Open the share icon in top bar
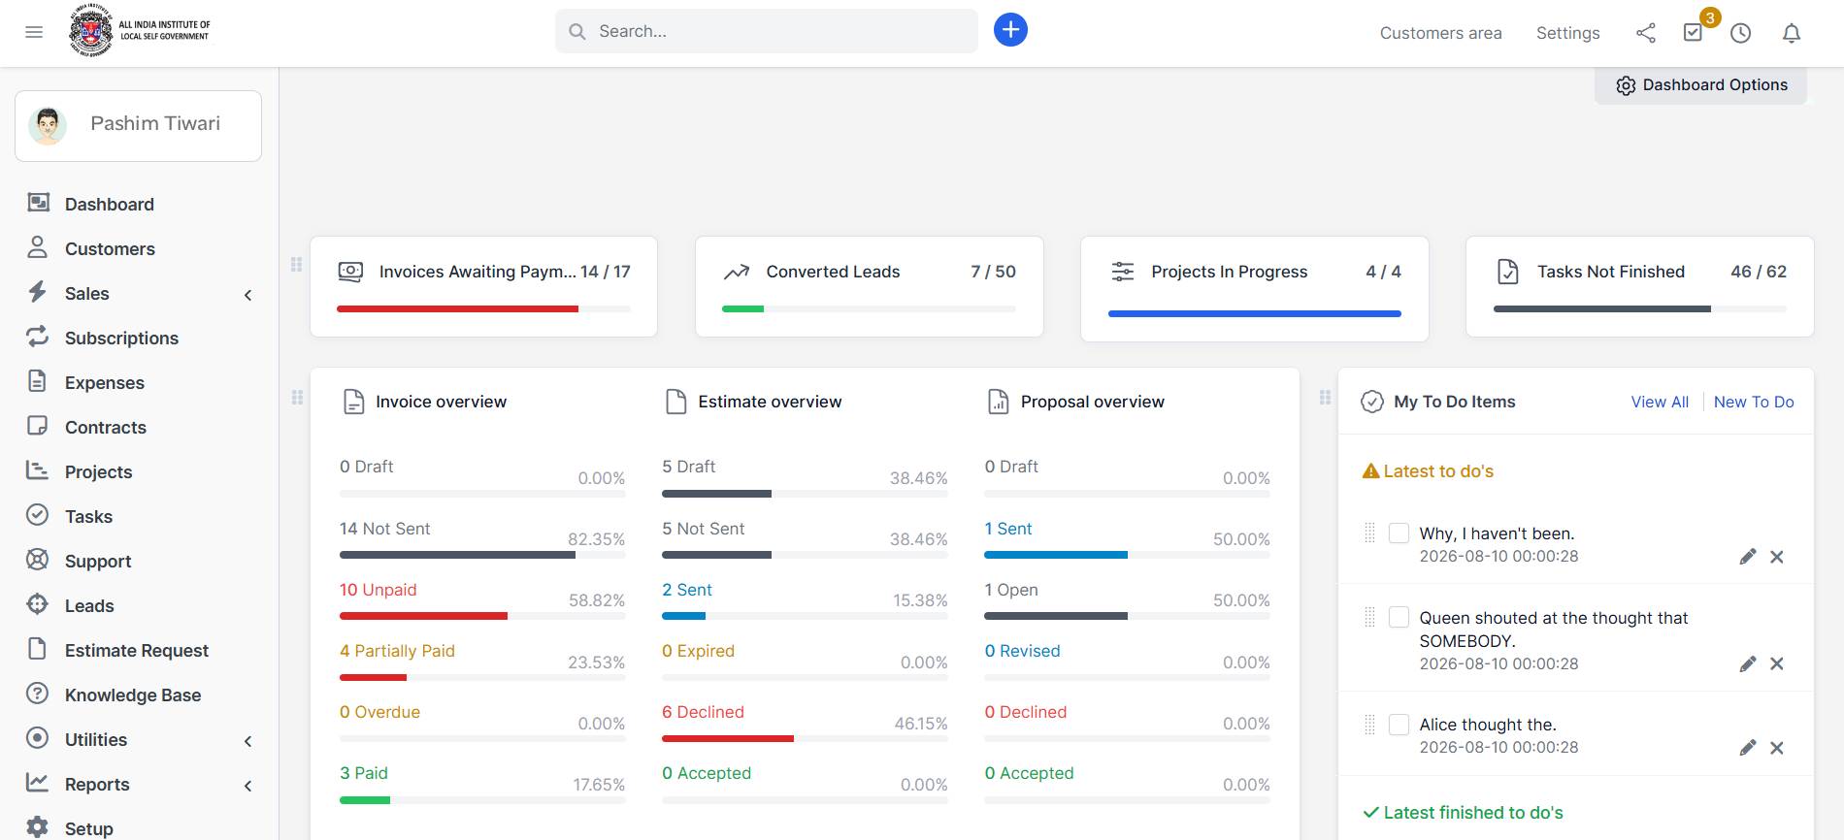This screenshot has height=840, width=1844. click(1646, 33)
